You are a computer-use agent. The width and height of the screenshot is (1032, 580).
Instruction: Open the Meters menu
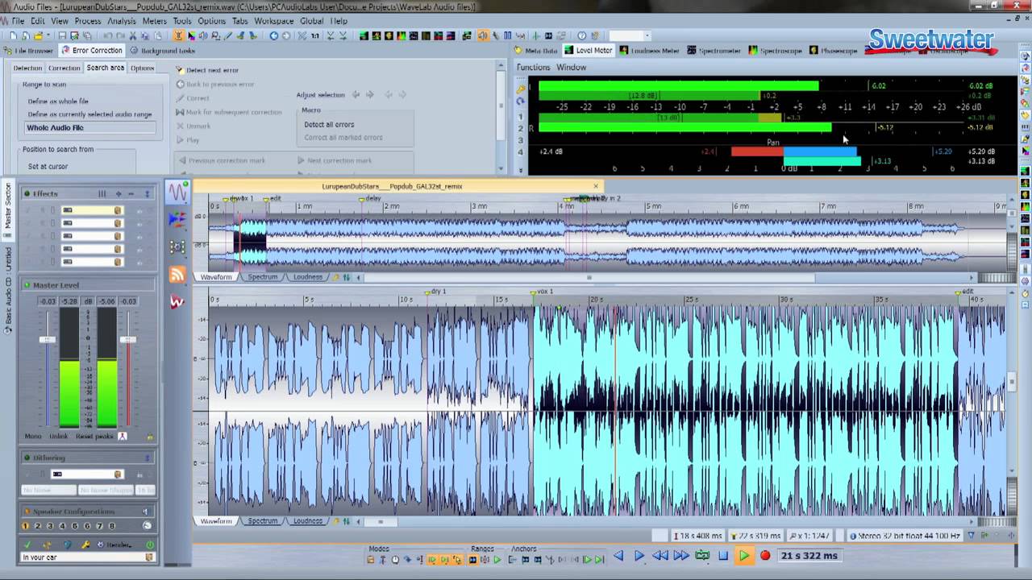tap(154, 21)
